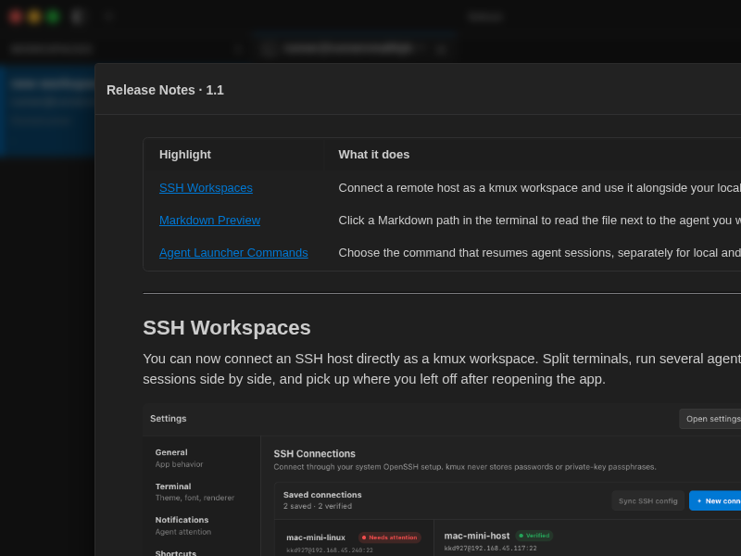Select the mac-mini-host saved connection
This screenshot has height=556, width=741.
(x=476, y=536)
